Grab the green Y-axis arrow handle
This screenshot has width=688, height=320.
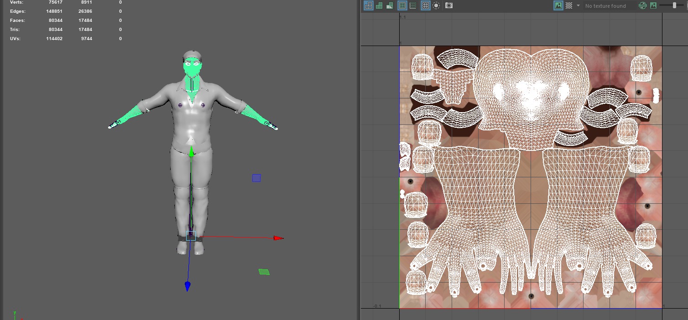192,151
